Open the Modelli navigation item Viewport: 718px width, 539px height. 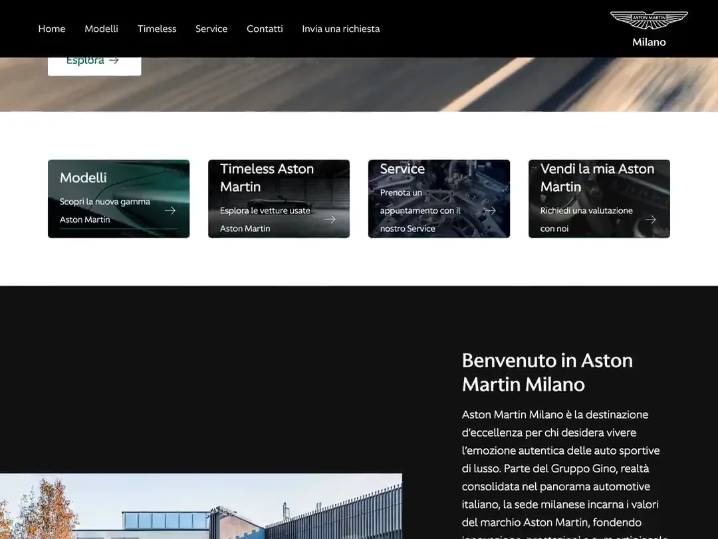pyautogui.click(x=101, y=29)
